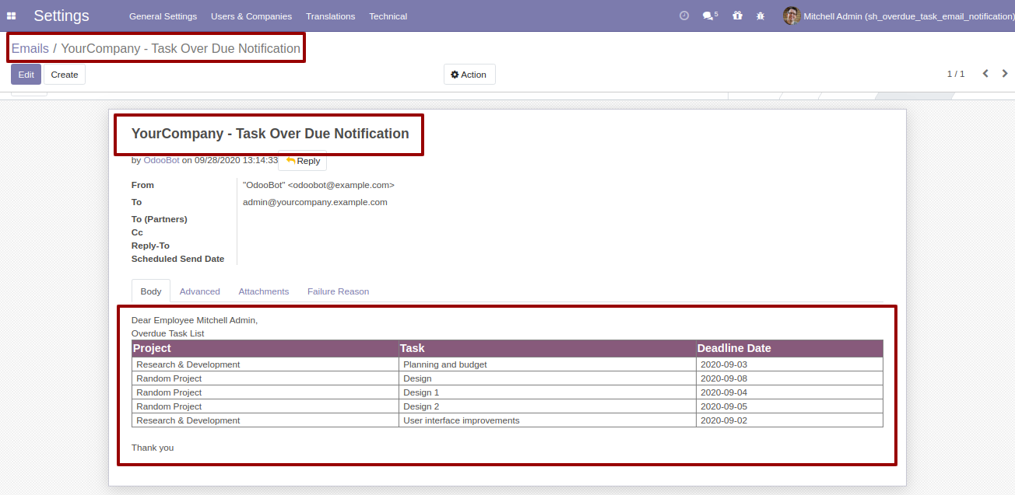Click the Reply button
Image resolution: width=1015 pixels, height=495 pixels.
(x=303, y=161)
